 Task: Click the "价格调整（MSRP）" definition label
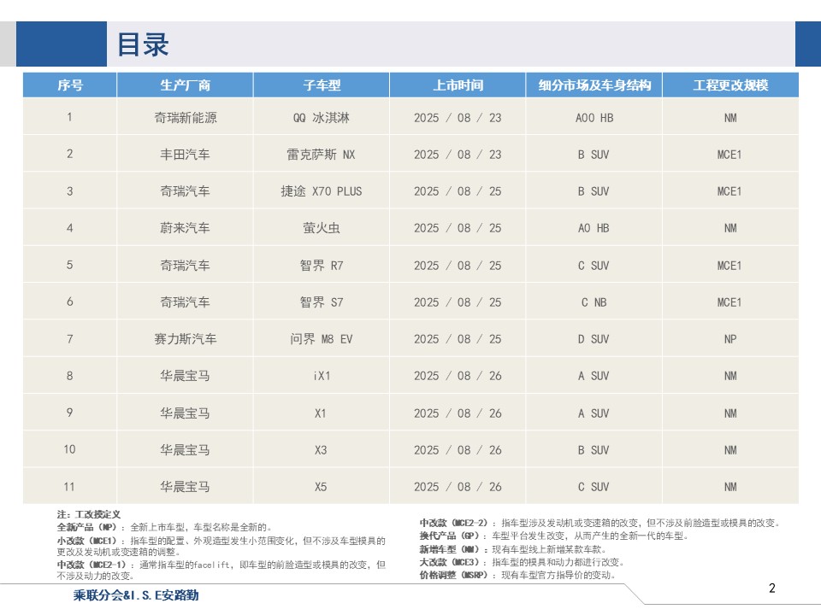click(x=456, y=575)
